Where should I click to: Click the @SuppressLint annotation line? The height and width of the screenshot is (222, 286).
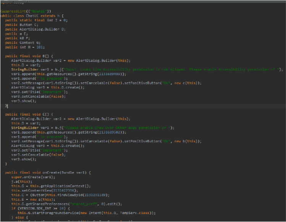coord(26,11)
